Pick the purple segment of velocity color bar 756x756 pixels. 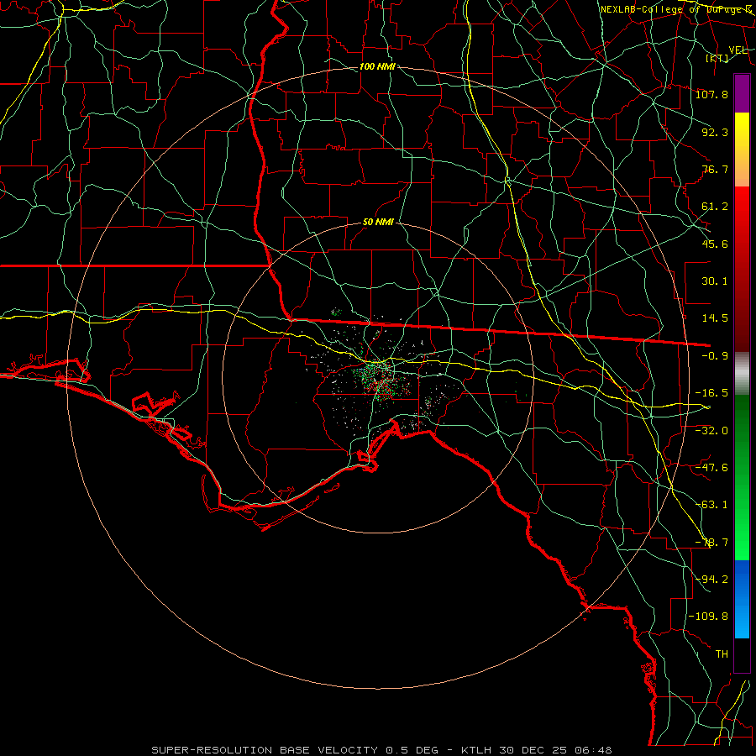coord(742,94)
